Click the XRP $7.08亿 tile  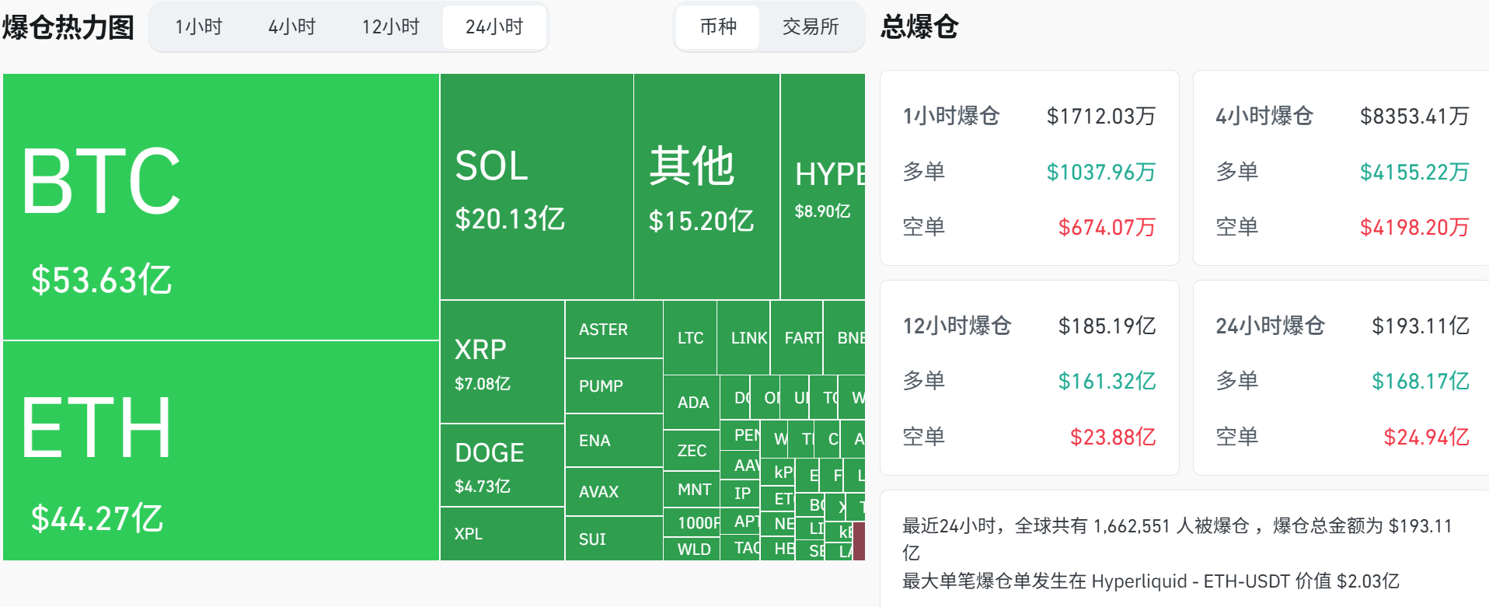(502, 362)
